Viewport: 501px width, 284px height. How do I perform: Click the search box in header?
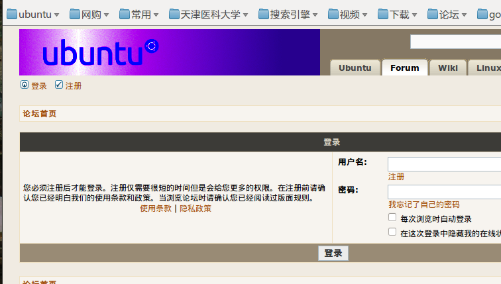456,42
